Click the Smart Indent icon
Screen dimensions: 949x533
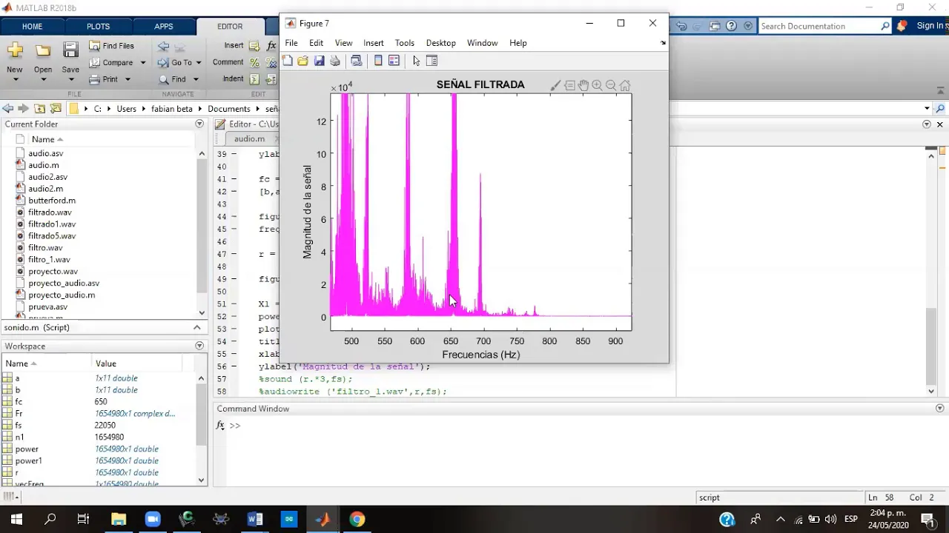[x=254, y=79]
